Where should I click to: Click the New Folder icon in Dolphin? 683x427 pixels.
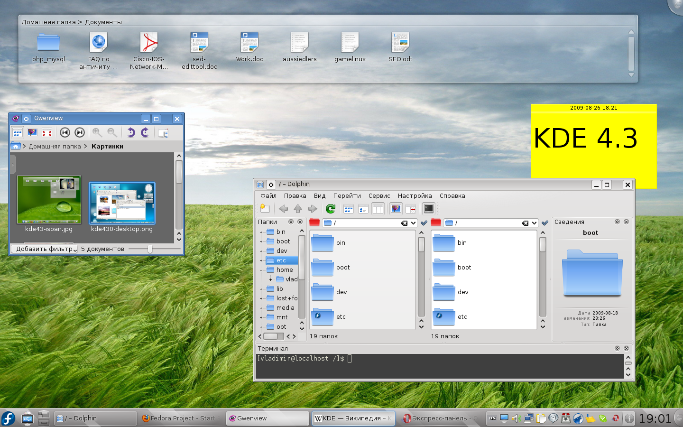click(265, 209)
